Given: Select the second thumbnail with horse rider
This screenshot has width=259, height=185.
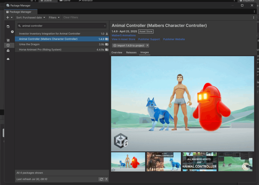Looking at the screenshot, I should pos(164,162).
